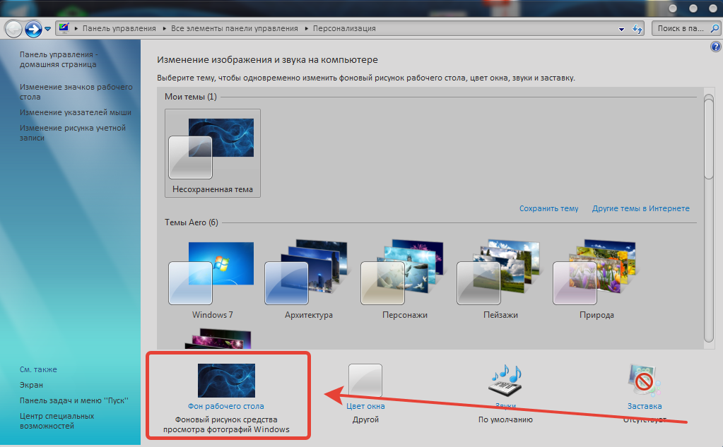Open the address bar history dropdown arrow
This screenshot has width=723, height=447.
(621, 29)
